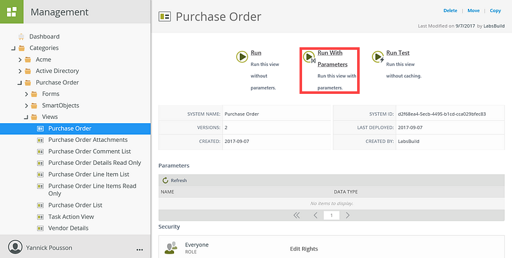Click the Everyone role group icon
Image resolution: width=512 pixels, height=258 pixels.
171,248
